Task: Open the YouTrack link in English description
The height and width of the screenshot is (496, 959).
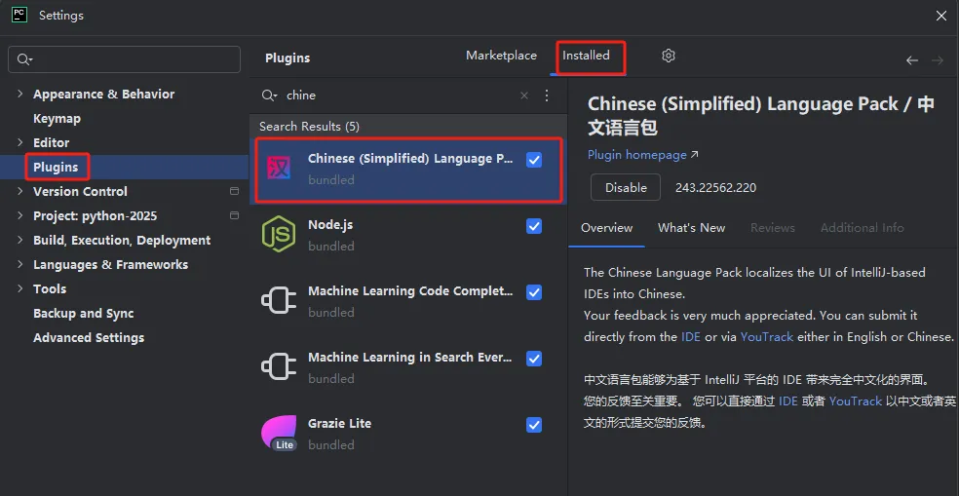Action: [767, 337]
